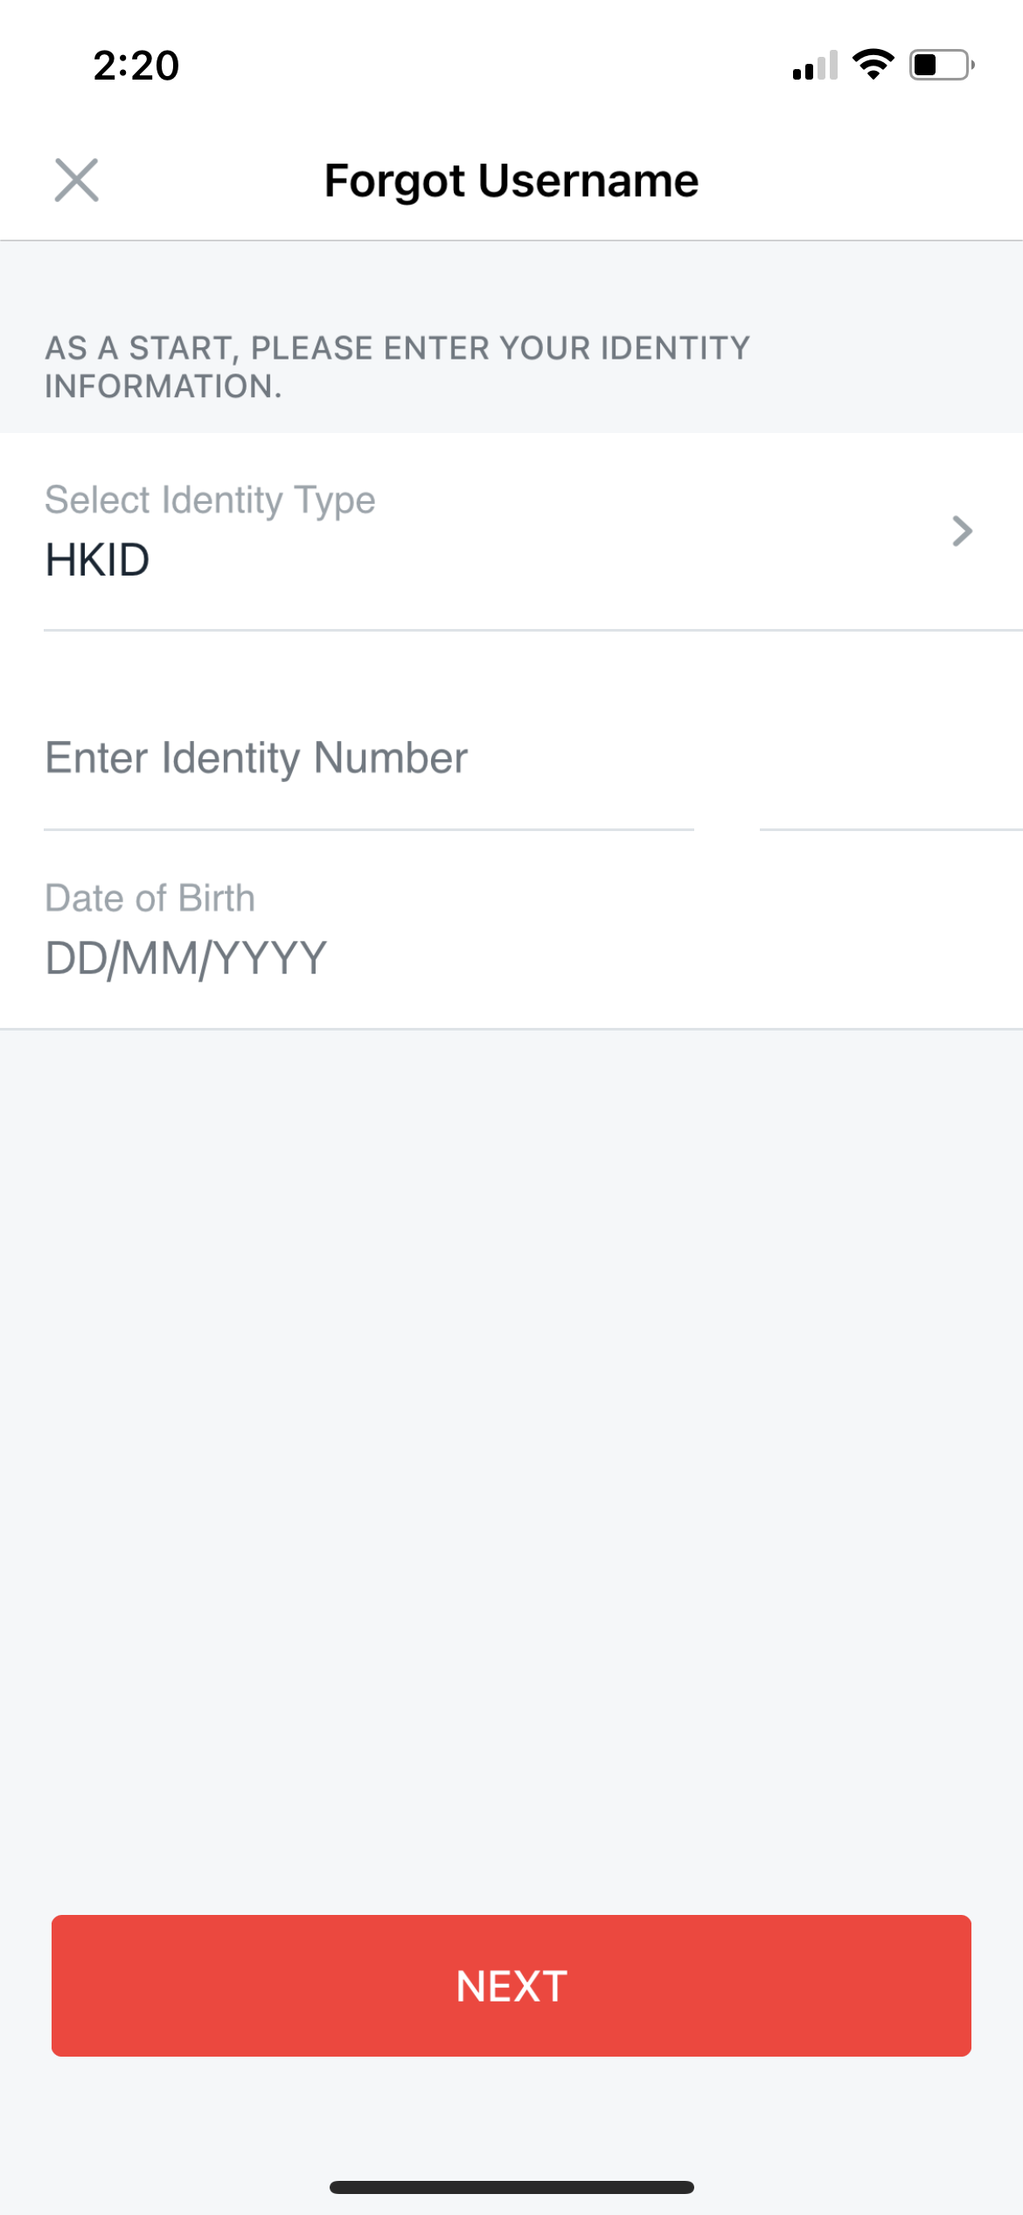Screen dimensions: 1023x2215
Task: Close the Forgot Username screen
Action: (77, 180)
